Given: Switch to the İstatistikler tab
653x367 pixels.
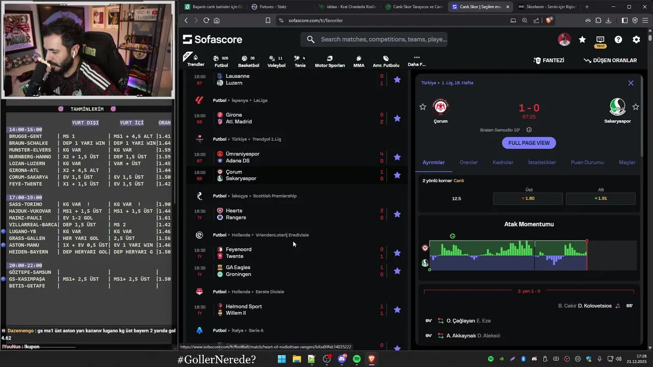Looking at the screenshot, I should (x=542, y=163).
